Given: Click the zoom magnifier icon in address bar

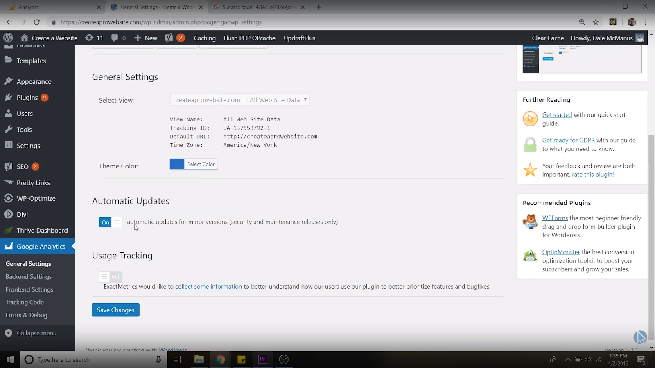Looking at the screenshot, I should coord(582,22).
